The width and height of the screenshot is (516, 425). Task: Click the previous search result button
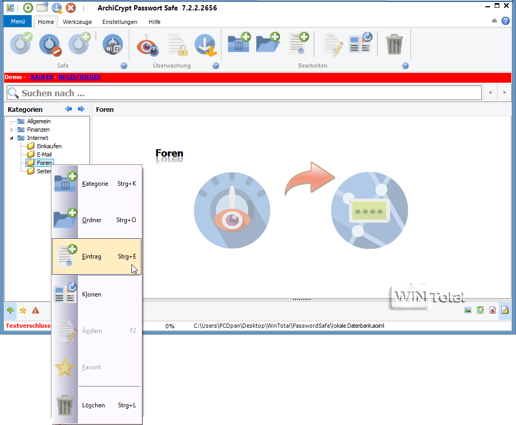tap(491, 93)
